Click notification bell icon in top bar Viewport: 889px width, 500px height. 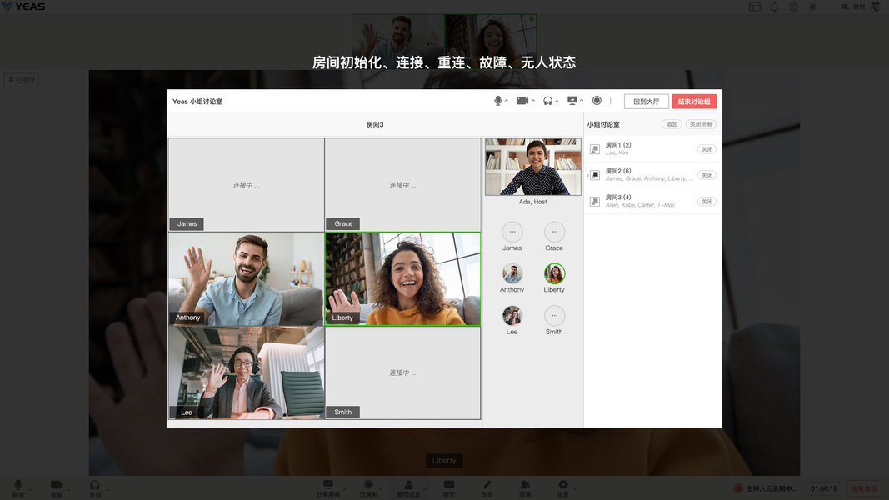click(774, 7)
